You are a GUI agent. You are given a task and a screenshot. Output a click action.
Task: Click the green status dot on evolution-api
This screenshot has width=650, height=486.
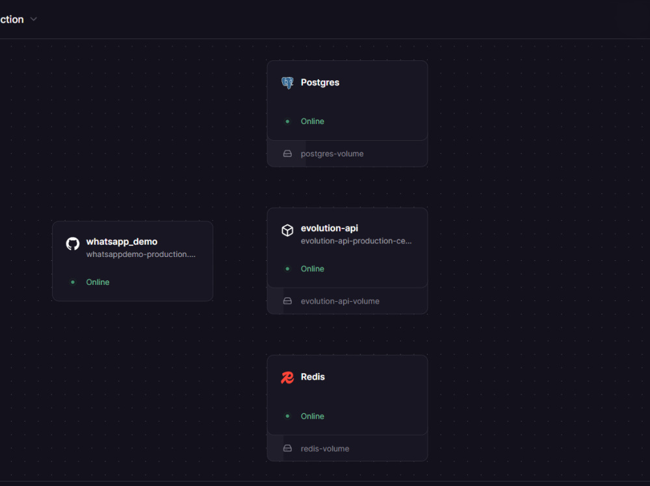pos(287,269)
